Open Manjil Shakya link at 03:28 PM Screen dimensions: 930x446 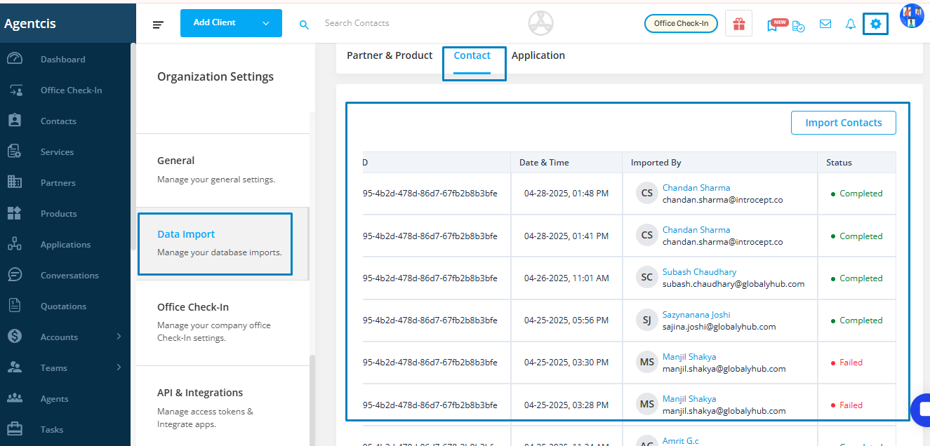pyautogui.click(x=689, y=399)
